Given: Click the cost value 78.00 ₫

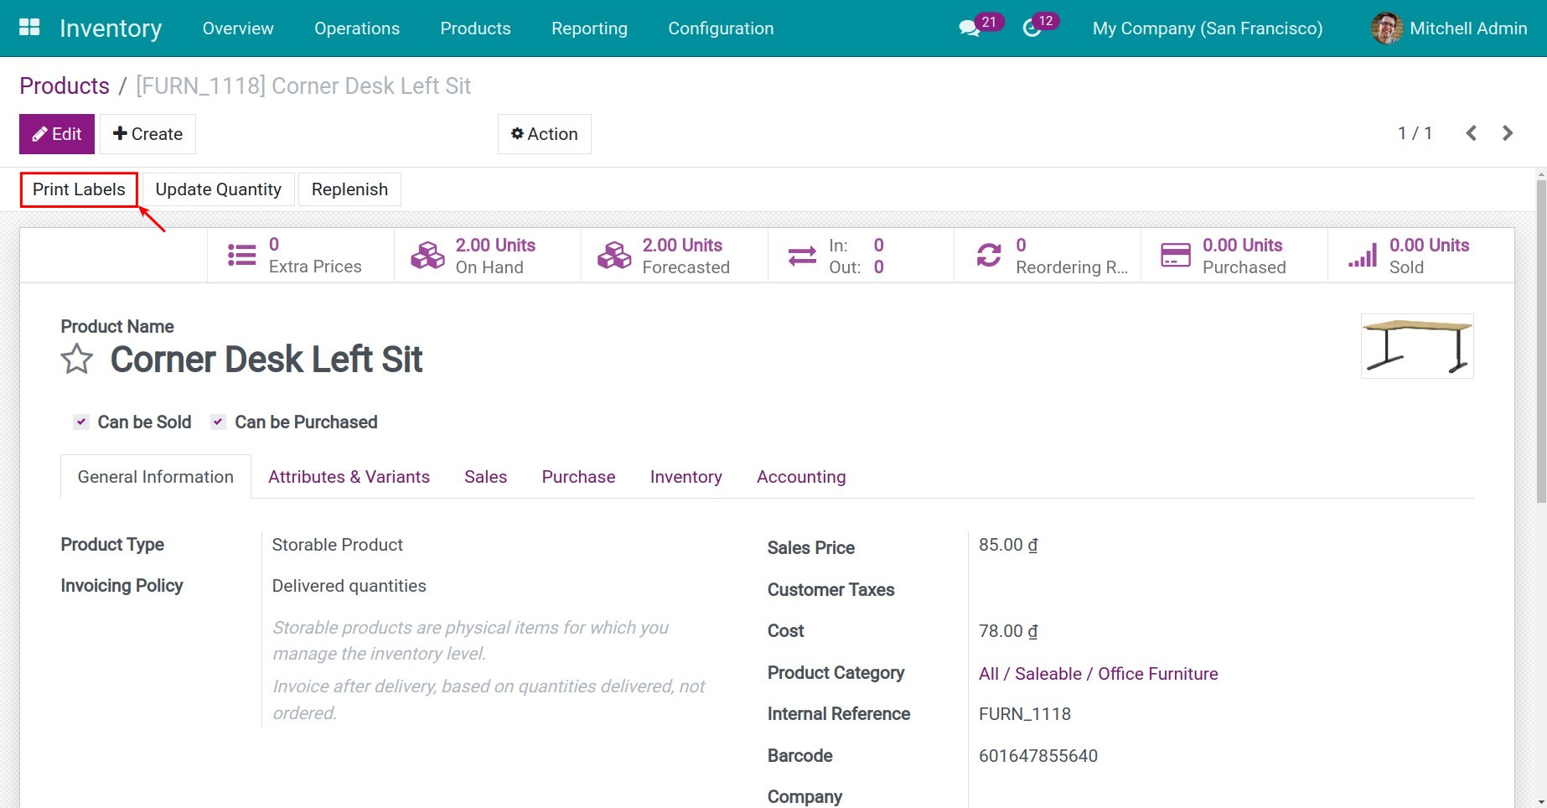Looking at the screenshot, I should (1008, 631).
